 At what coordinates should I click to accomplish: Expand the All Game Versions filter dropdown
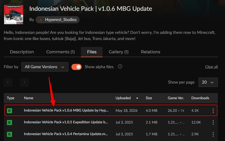45,67
